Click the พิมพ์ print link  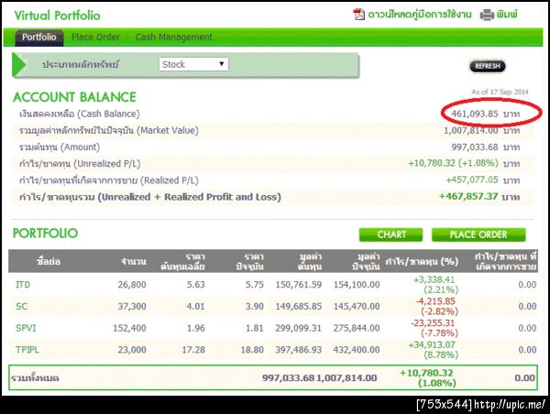coord(507,15)
